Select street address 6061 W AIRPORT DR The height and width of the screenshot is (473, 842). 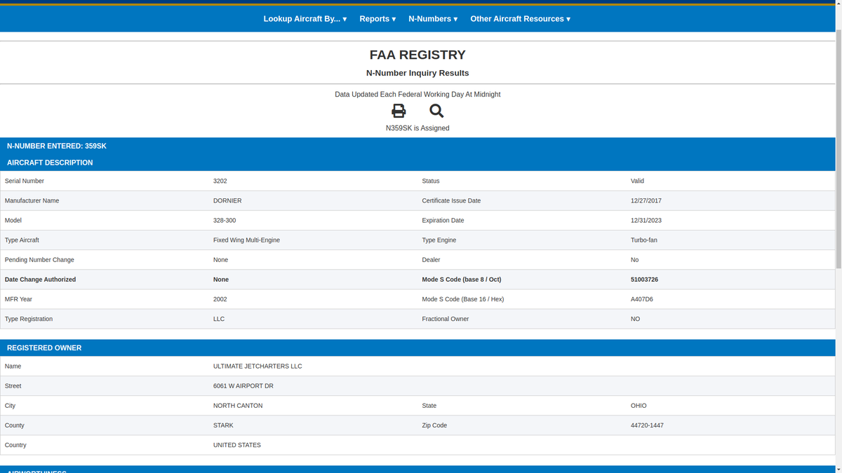pos(243,386)
